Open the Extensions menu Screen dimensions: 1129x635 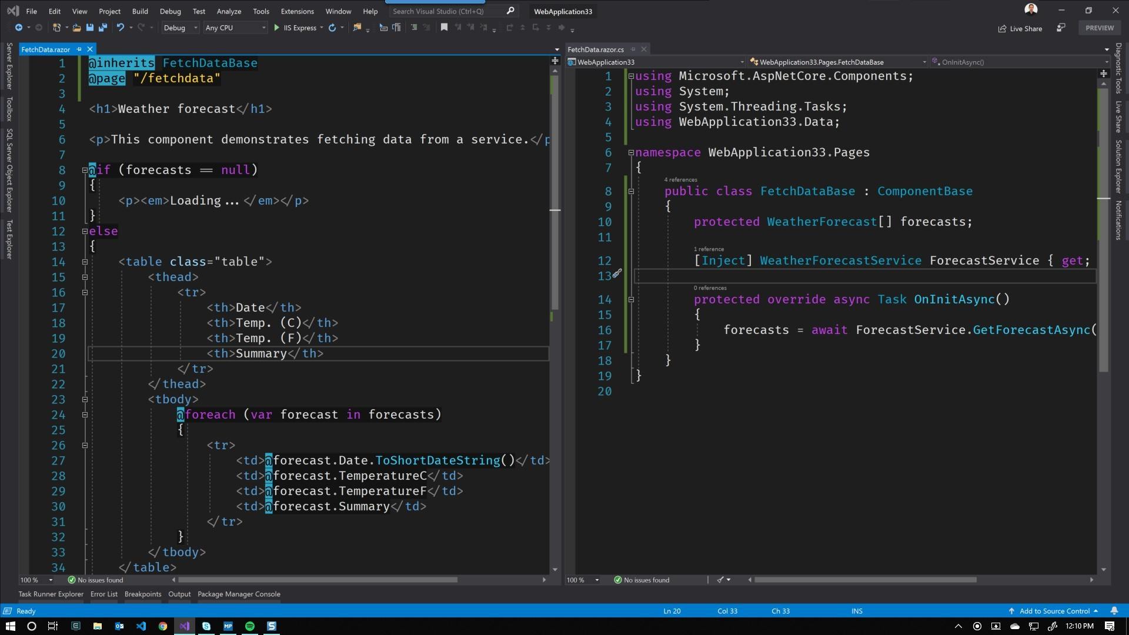[297, 11]
